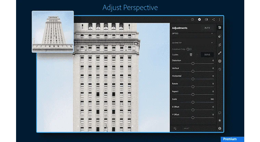Open the help question-mark icon

click(192, 19)
